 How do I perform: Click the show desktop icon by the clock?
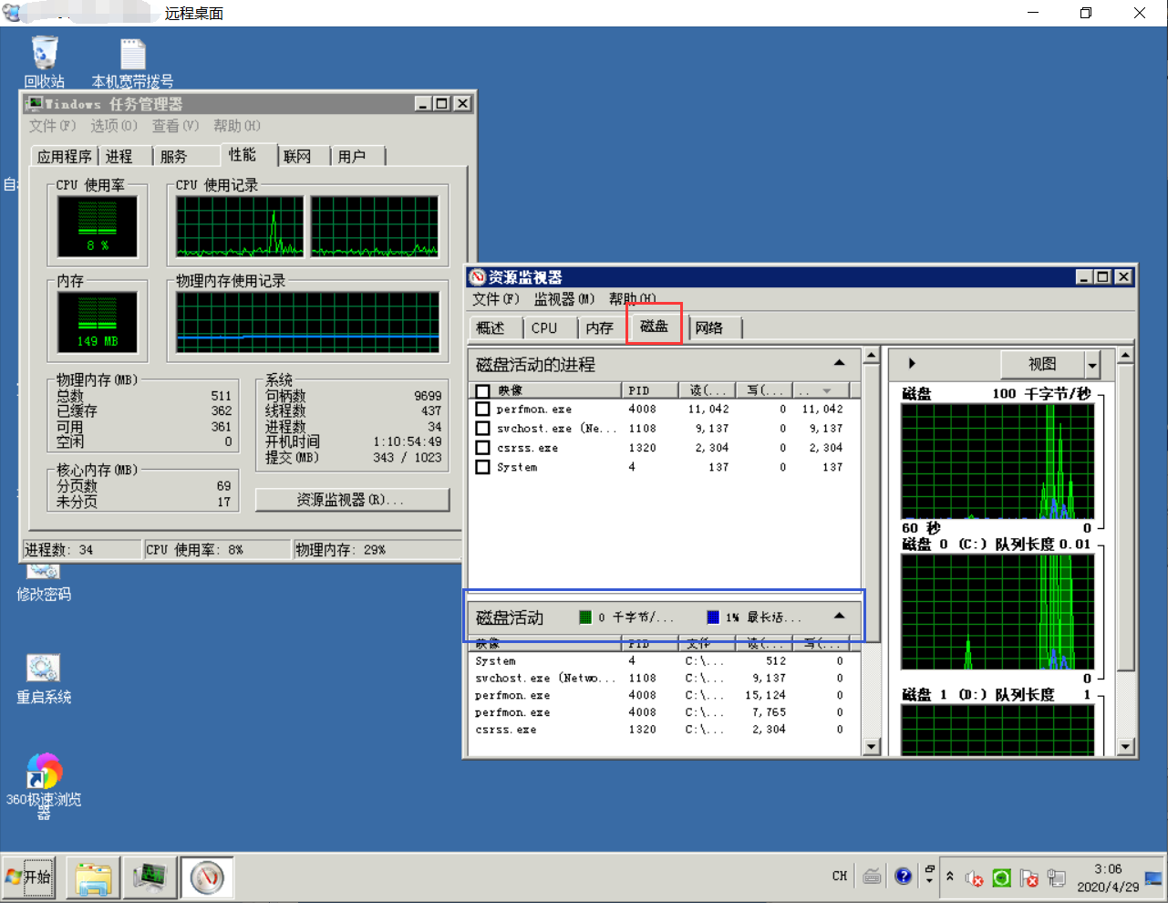pos(1153,878)
